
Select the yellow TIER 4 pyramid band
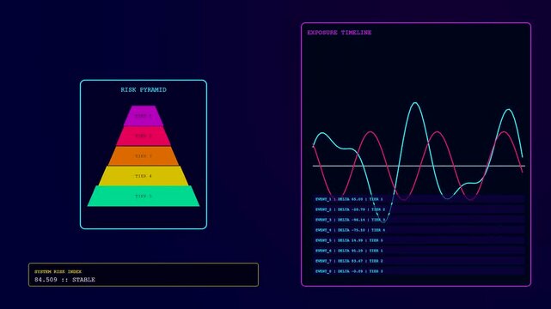144,176
